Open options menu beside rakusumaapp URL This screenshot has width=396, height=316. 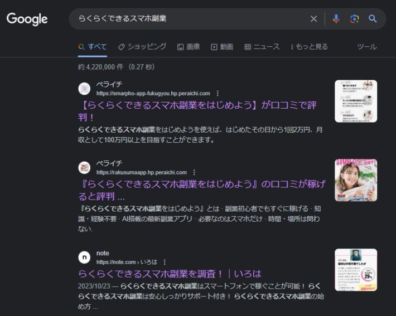194,172
